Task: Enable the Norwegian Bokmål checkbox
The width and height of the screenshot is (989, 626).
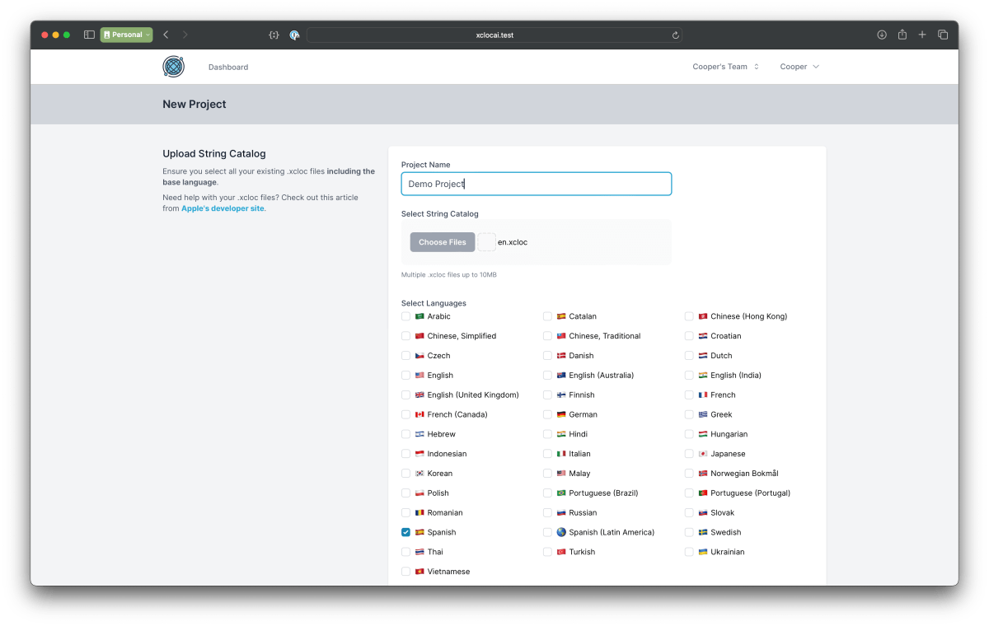Action: pos(689,474)
